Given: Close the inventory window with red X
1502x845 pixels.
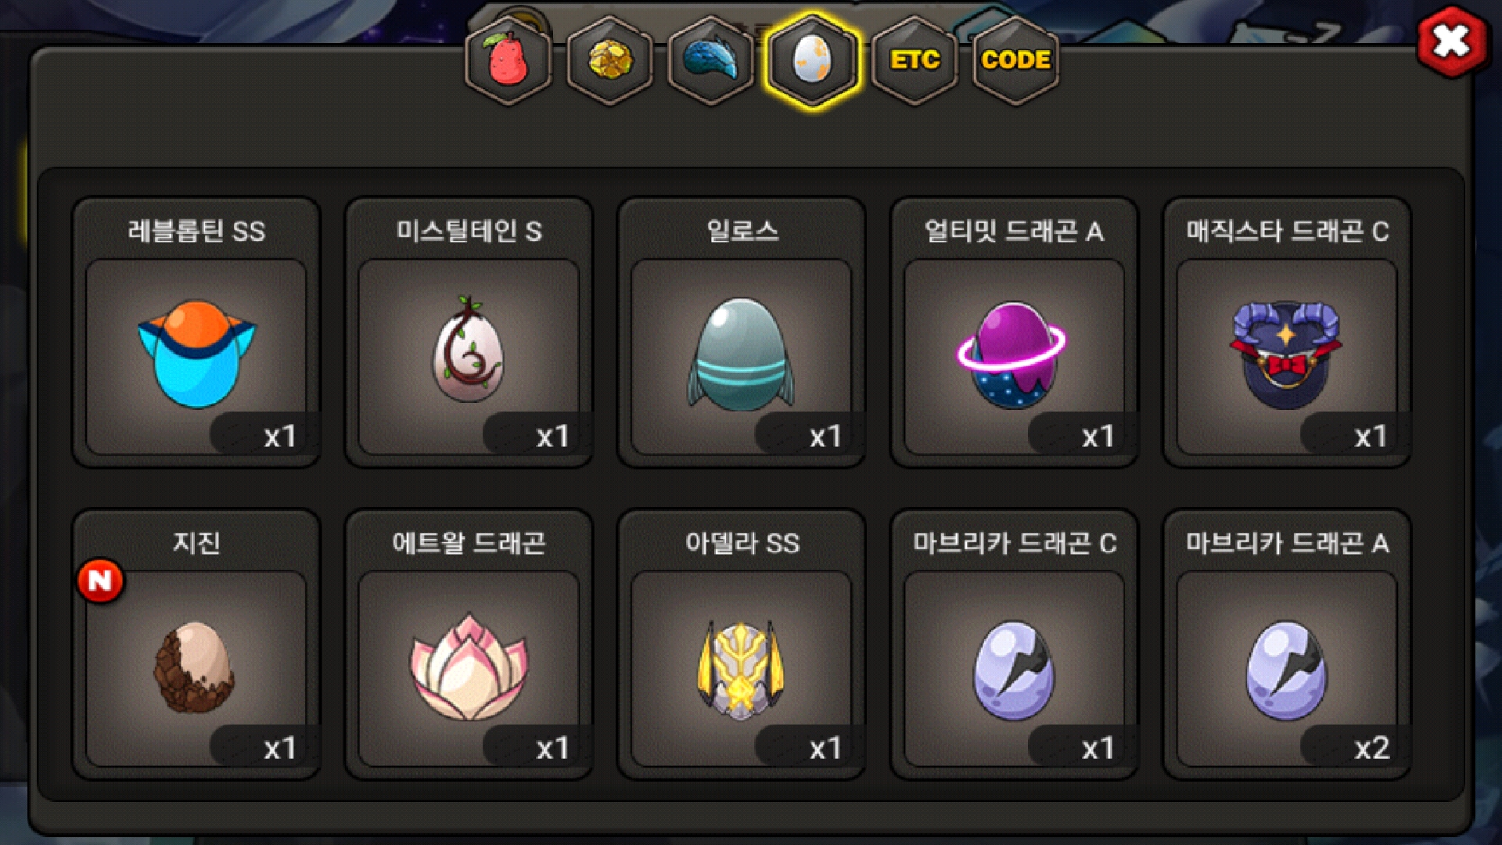Looking at the screenshot, I should coord(1452,41).
